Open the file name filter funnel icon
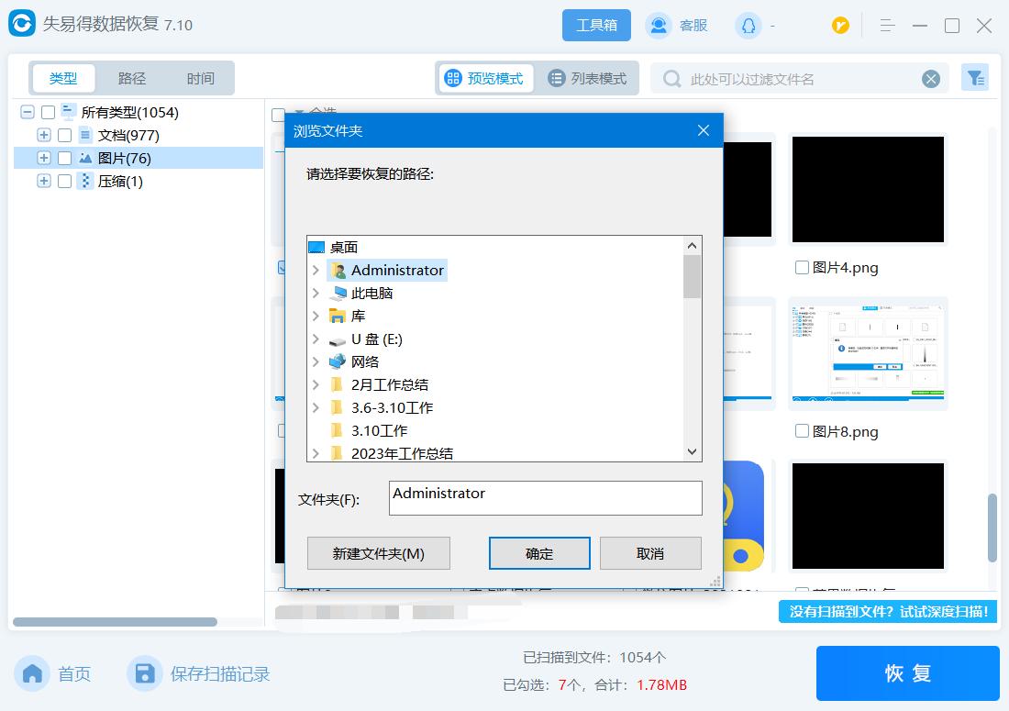Viewport: 1009px width, 711px height. pyautogui.click(x=975, y=78)
